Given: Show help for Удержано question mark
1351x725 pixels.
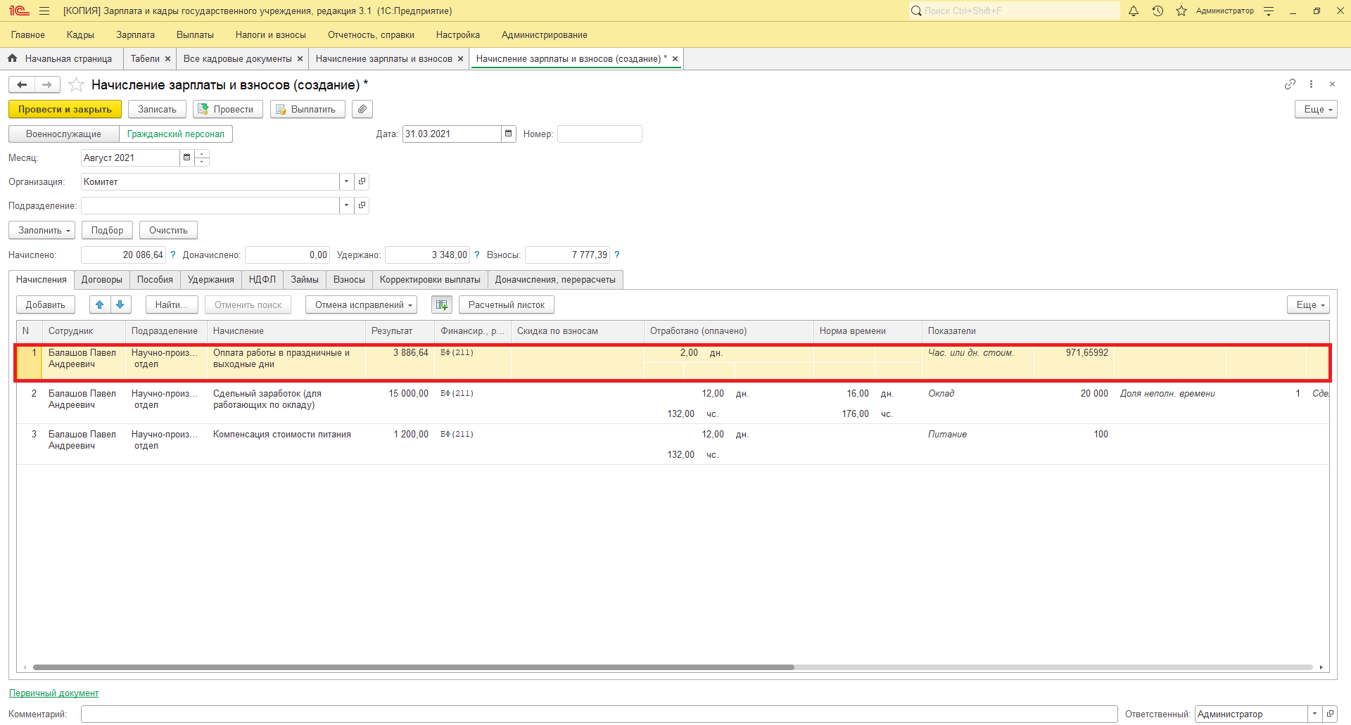Looking at the screenshot, I should click(x=477, y=255).
